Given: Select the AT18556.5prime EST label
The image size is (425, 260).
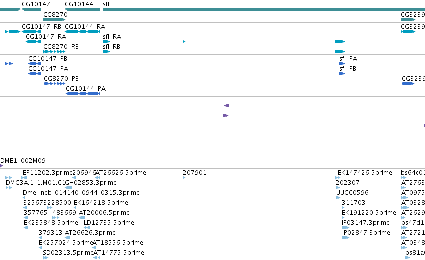Looking at the screenshot, I should tap(118, 243).
